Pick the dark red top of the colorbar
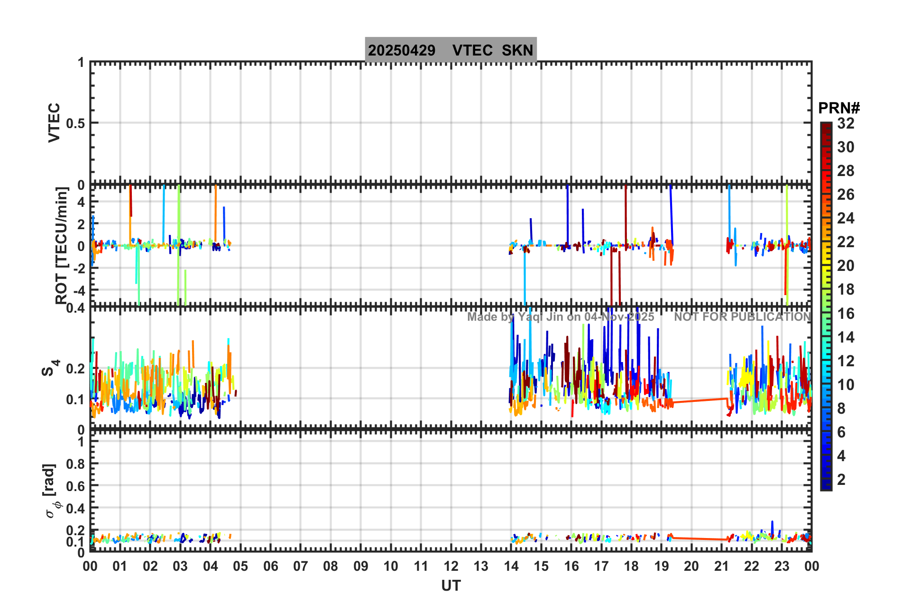902x613 pixels. pos(826,126)
